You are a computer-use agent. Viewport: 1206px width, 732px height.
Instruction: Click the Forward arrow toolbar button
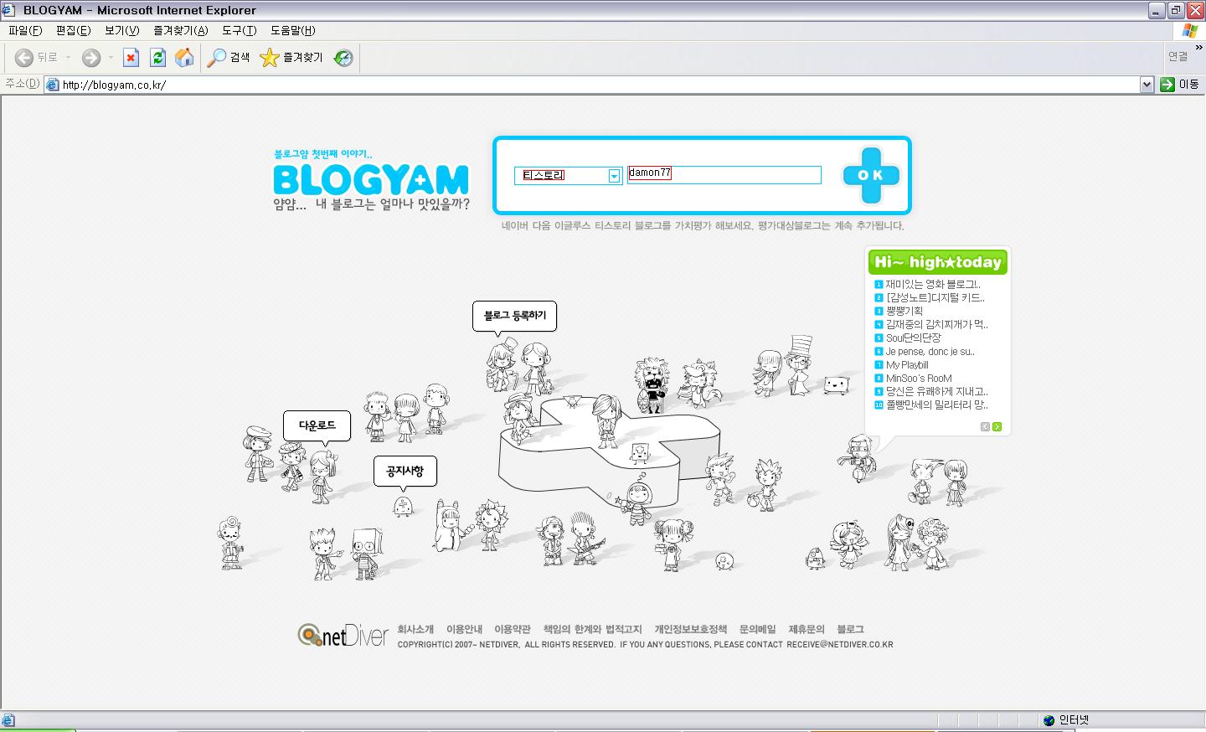[90, 57]
